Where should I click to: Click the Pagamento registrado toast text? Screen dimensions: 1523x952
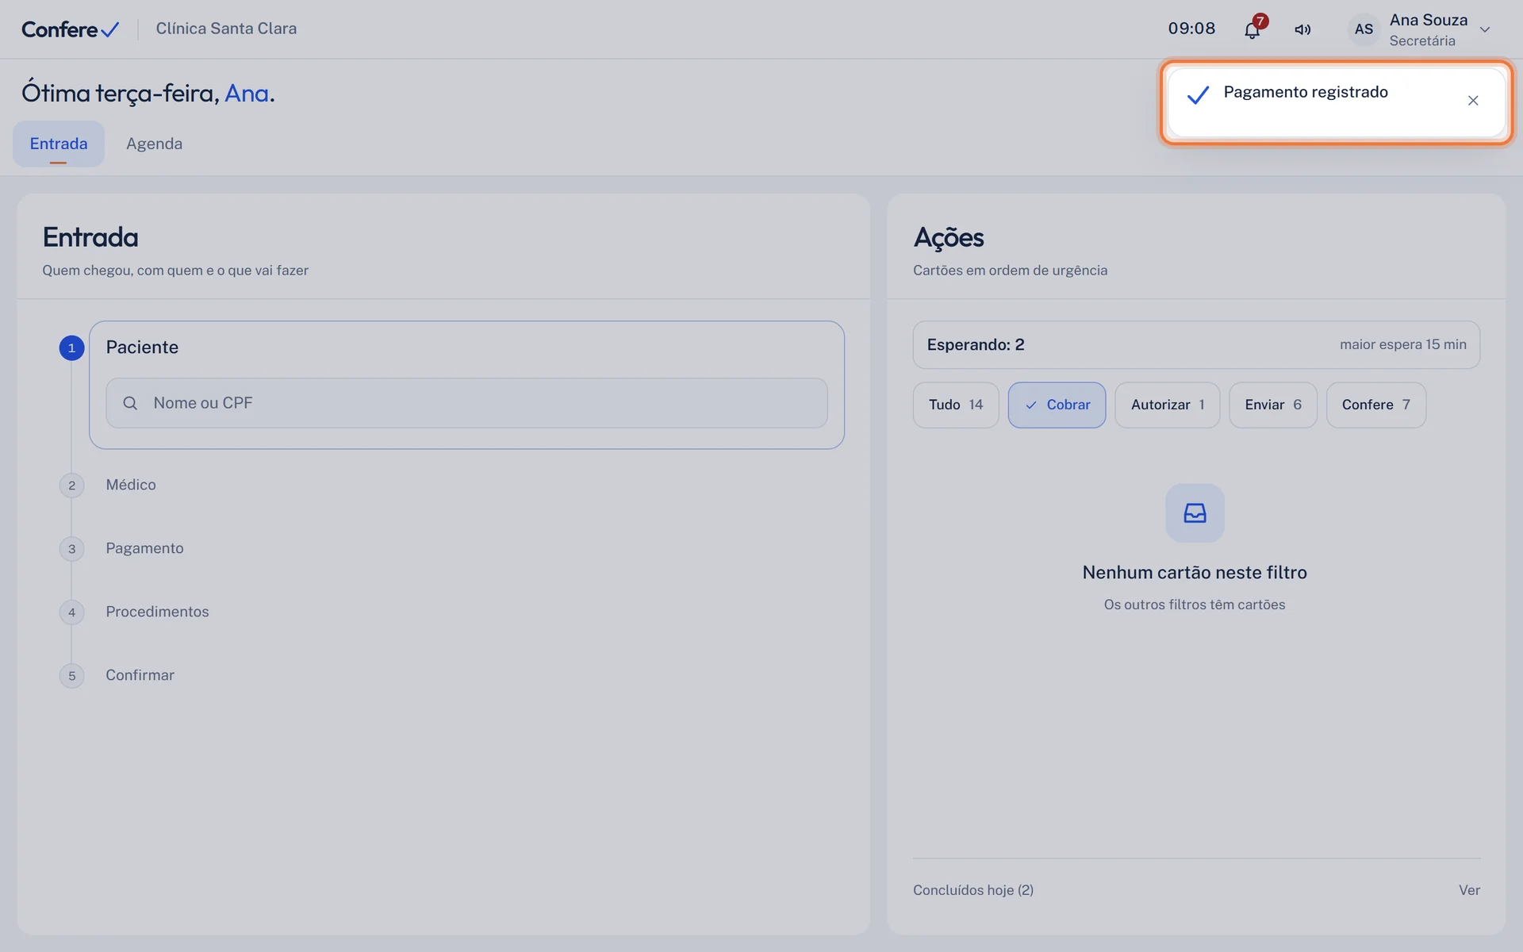click(1306, 92)
